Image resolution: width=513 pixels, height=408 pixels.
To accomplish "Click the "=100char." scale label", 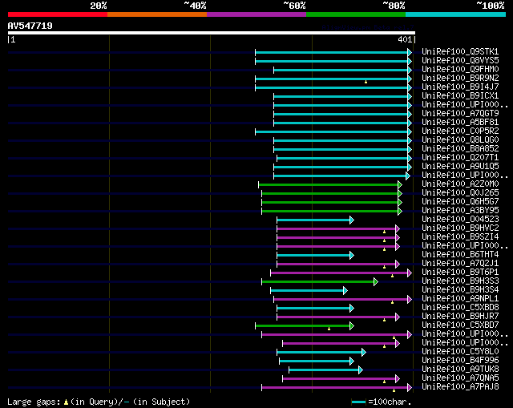I will [x=390, y=402].
